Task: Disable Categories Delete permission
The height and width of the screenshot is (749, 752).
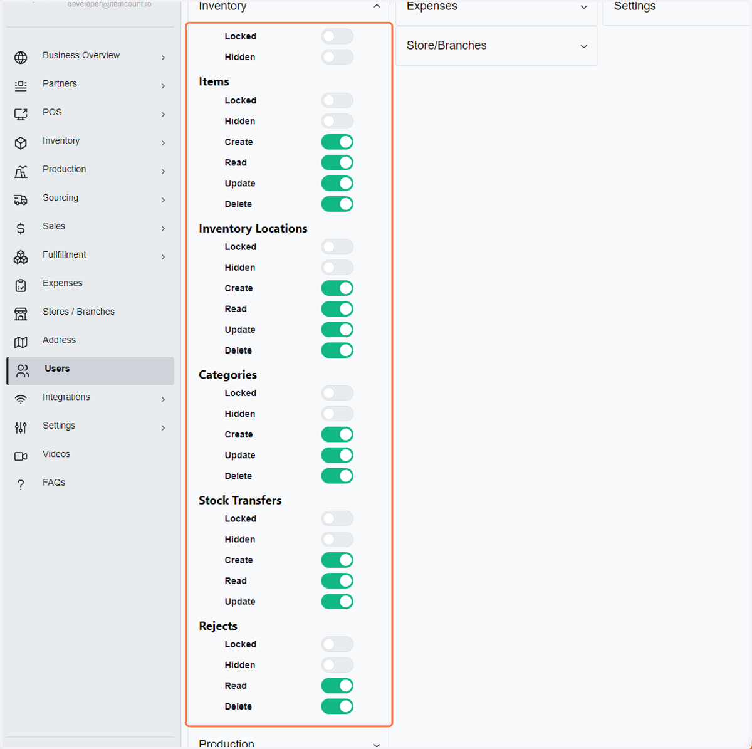Action: click(337, 476)
